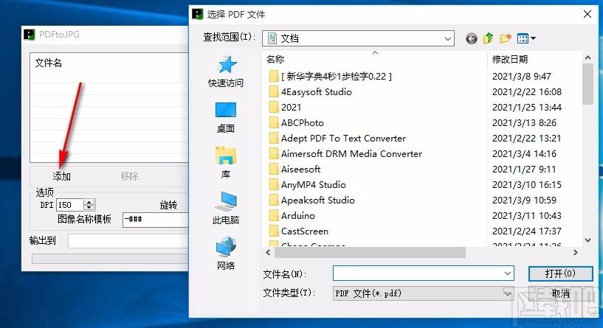Screen dimensions: 603x328
Task: Select the Aiseesoft folder icon
Action: pyautogui.click(x=274, y=169)
